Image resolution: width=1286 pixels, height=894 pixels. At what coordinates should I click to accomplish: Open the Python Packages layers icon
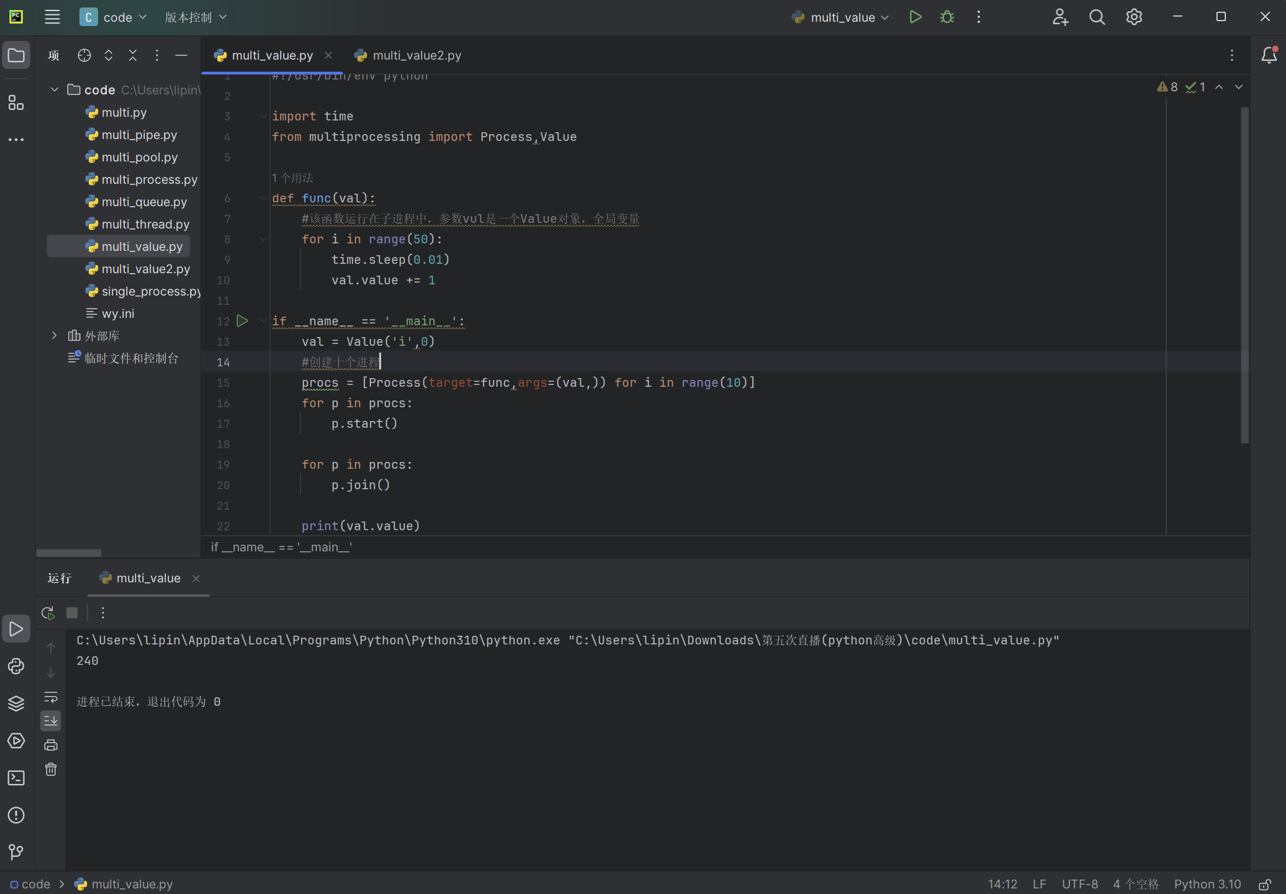tap(16, 703)
